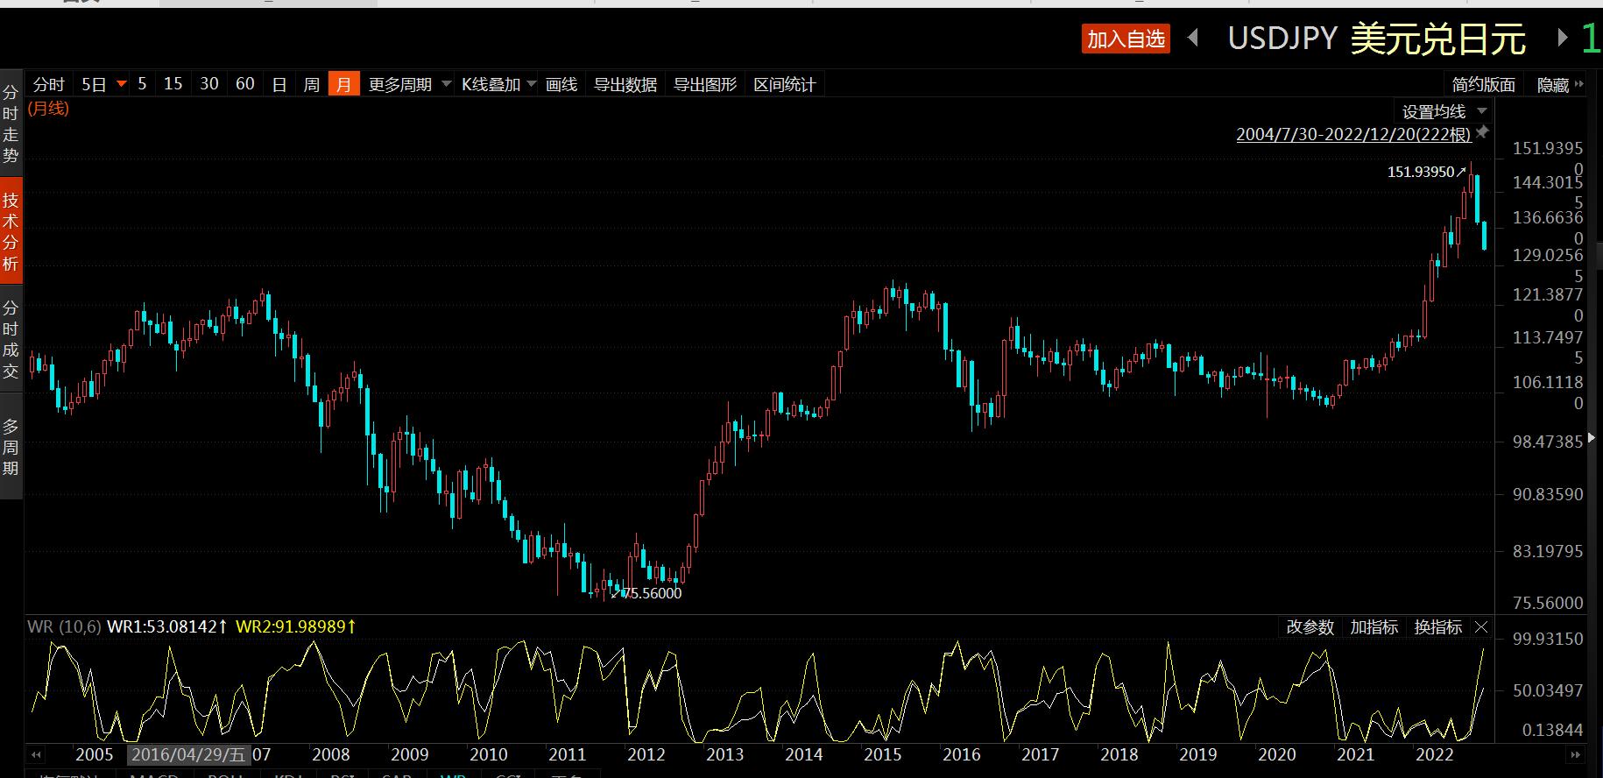Expand the K线叠加 dropdown
Viewport: 1603px width, 778px height.
[531, 84]
